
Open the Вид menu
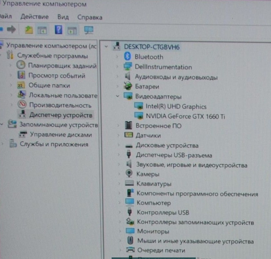tap(62, 18)
